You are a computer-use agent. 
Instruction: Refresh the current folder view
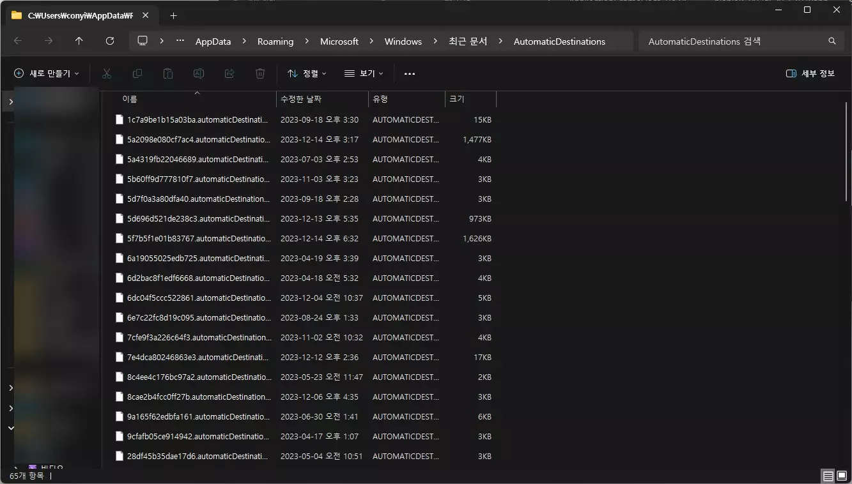pos(110,41)
